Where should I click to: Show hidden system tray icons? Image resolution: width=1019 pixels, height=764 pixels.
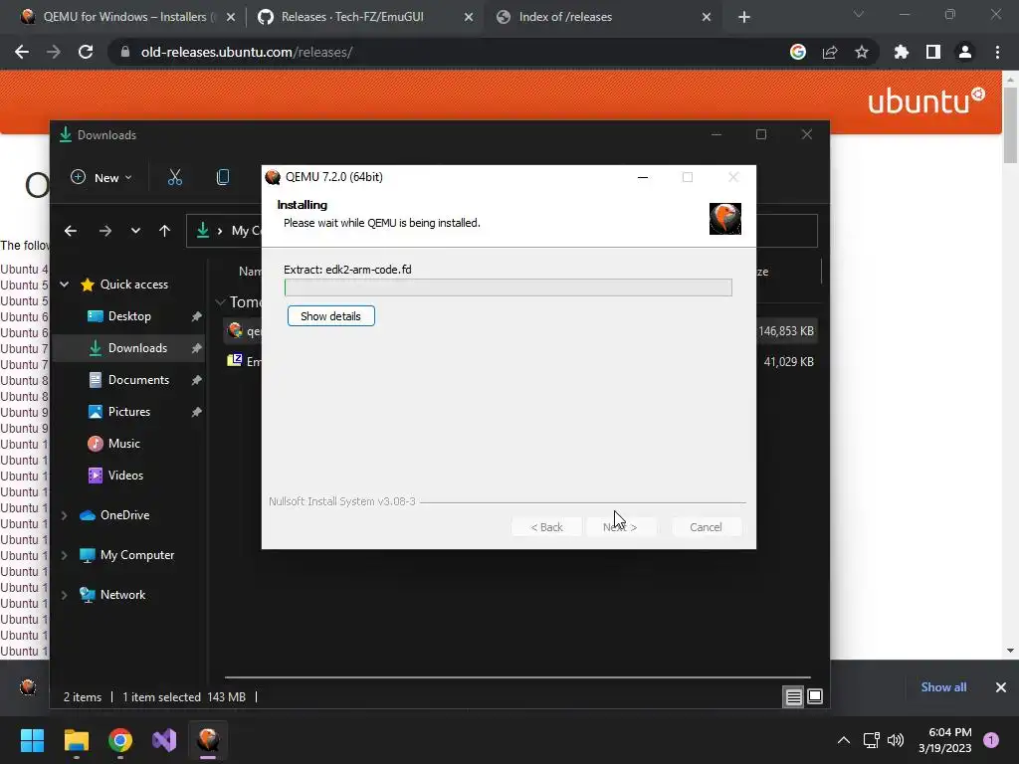844,740
